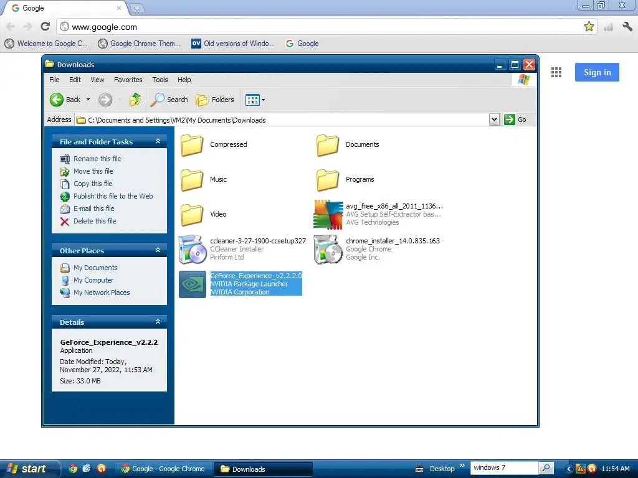Click the warning tray icon

pos(580,469)
